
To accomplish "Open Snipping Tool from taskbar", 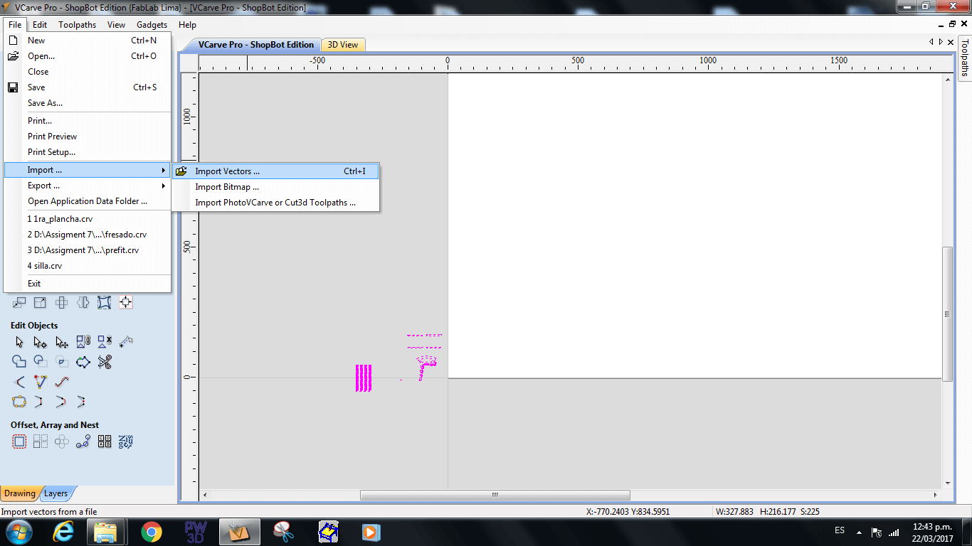I will 283,532.
